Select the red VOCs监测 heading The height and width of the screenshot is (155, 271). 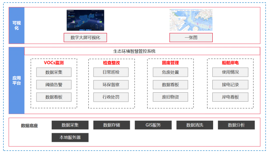point(54,63)
